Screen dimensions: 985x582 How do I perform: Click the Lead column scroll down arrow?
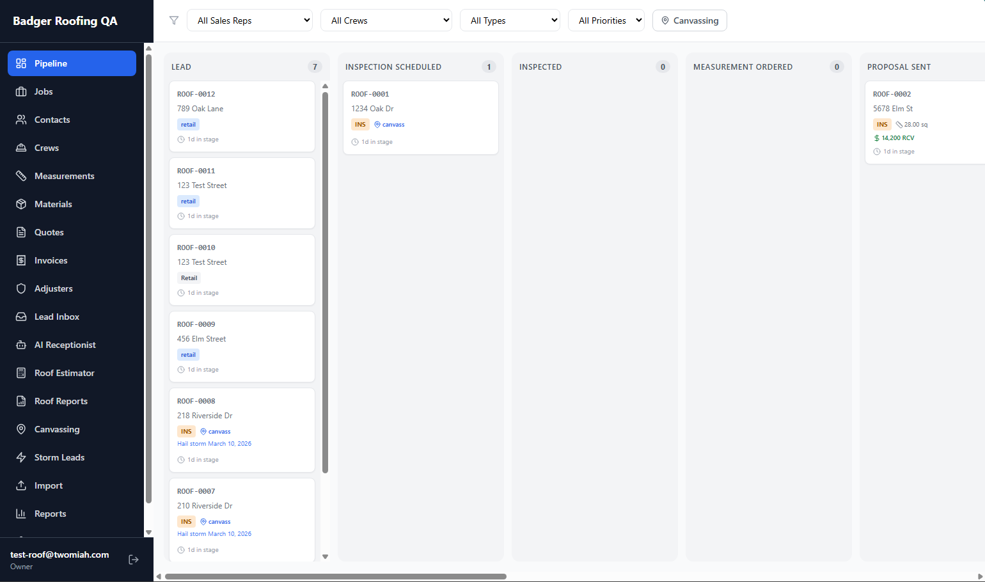(325, 556)
